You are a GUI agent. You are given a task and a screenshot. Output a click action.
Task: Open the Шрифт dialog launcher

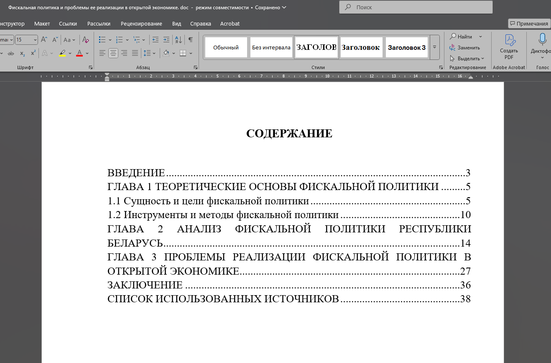coord(91,67)
